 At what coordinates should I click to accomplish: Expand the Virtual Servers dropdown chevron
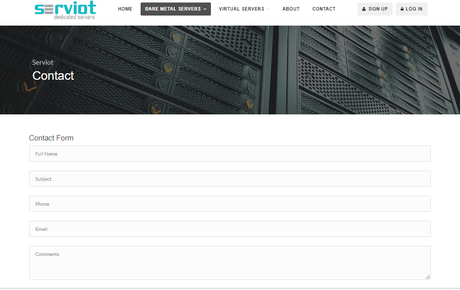tap(268, 9)
